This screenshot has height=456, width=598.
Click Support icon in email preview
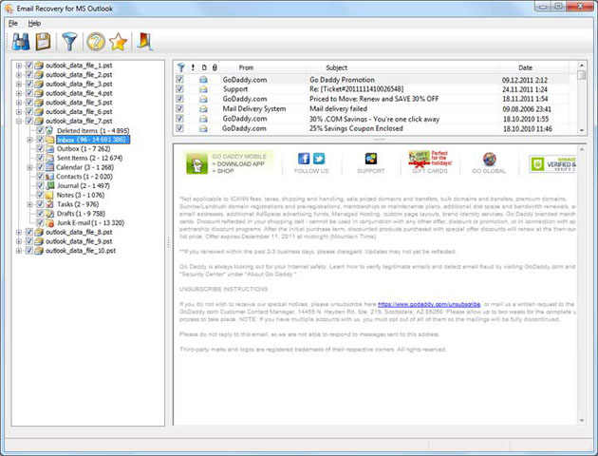(x=371, y=159)
